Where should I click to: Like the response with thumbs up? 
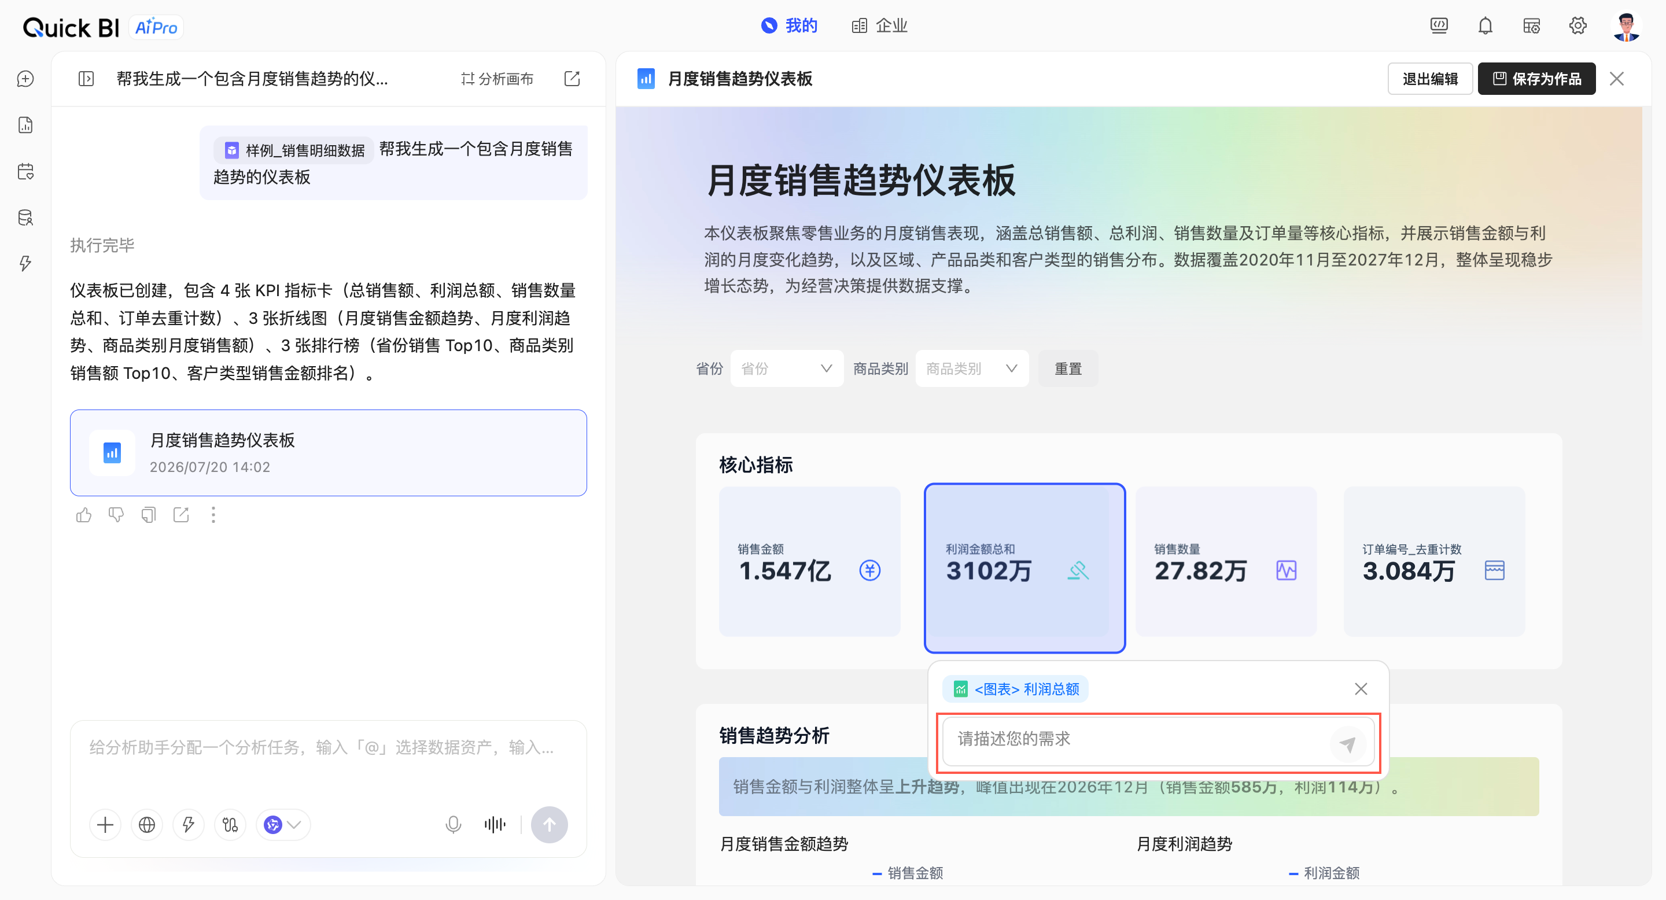tap(83, 515)
